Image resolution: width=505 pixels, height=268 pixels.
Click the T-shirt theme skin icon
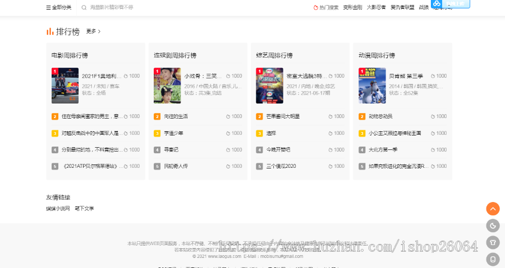pyautogui.click(x=493, y=242)
